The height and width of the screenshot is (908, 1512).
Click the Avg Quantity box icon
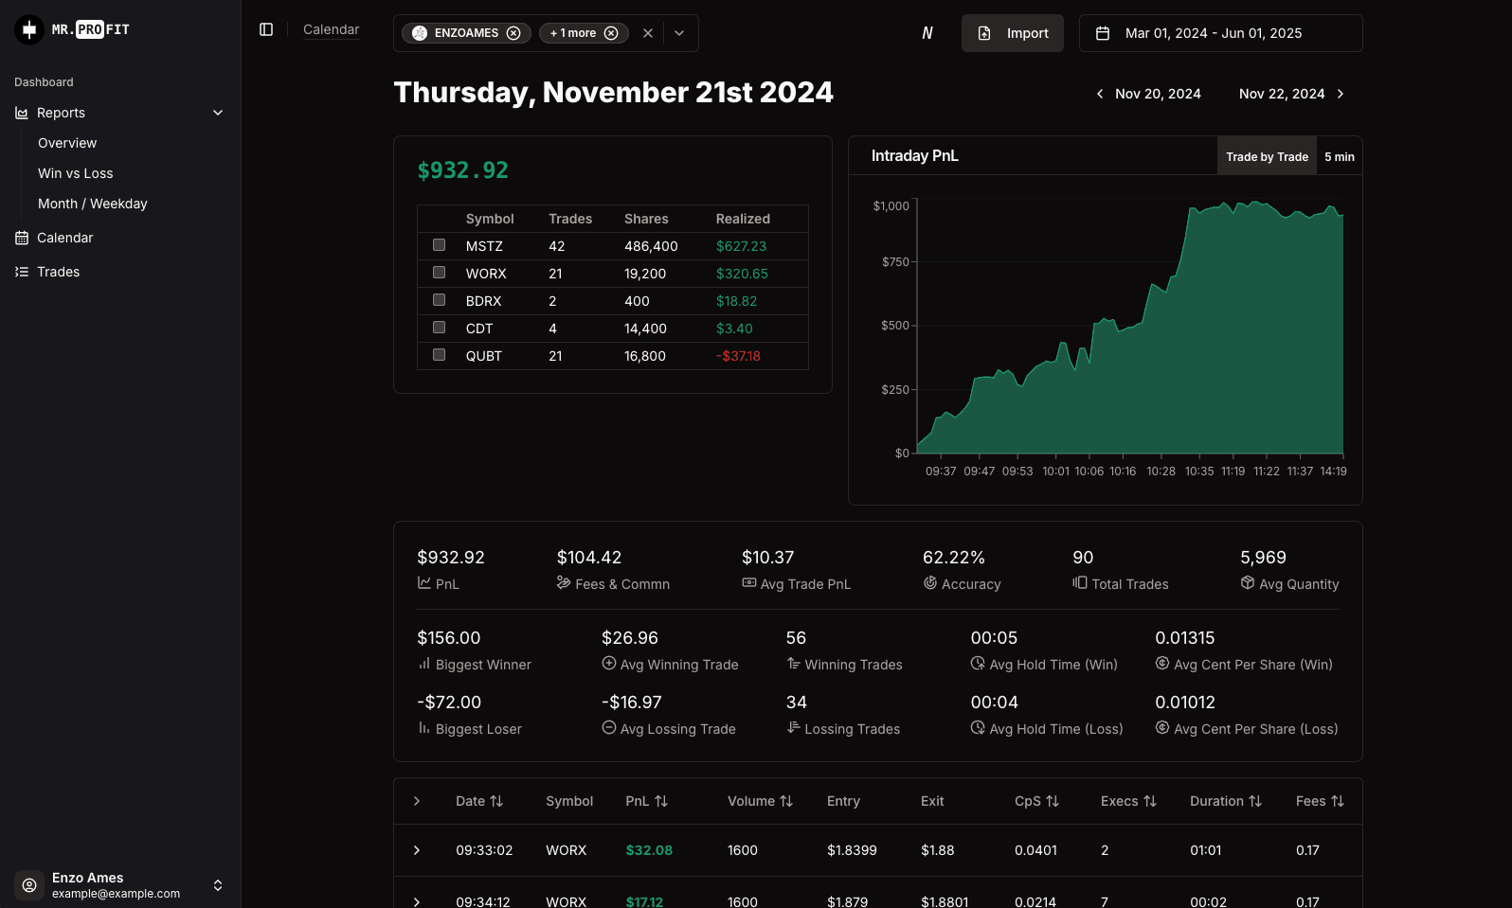1248,583
